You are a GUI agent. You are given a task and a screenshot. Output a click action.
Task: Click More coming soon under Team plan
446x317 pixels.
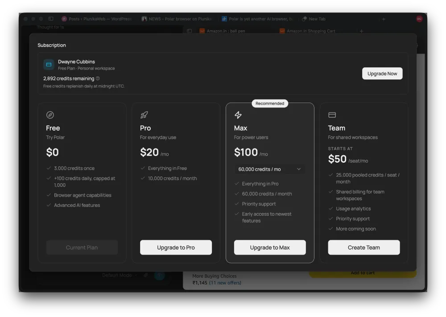[356, 229]
